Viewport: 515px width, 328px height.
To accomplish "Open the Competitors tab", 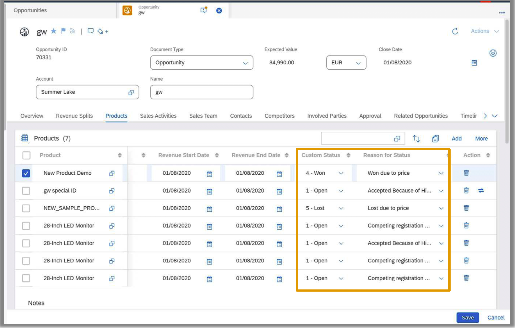I will pyautogui.click(x=279, y=116).
